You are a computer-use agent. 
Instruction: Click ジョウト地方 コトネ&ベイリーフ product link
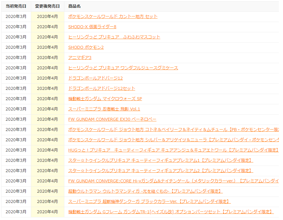173,130
